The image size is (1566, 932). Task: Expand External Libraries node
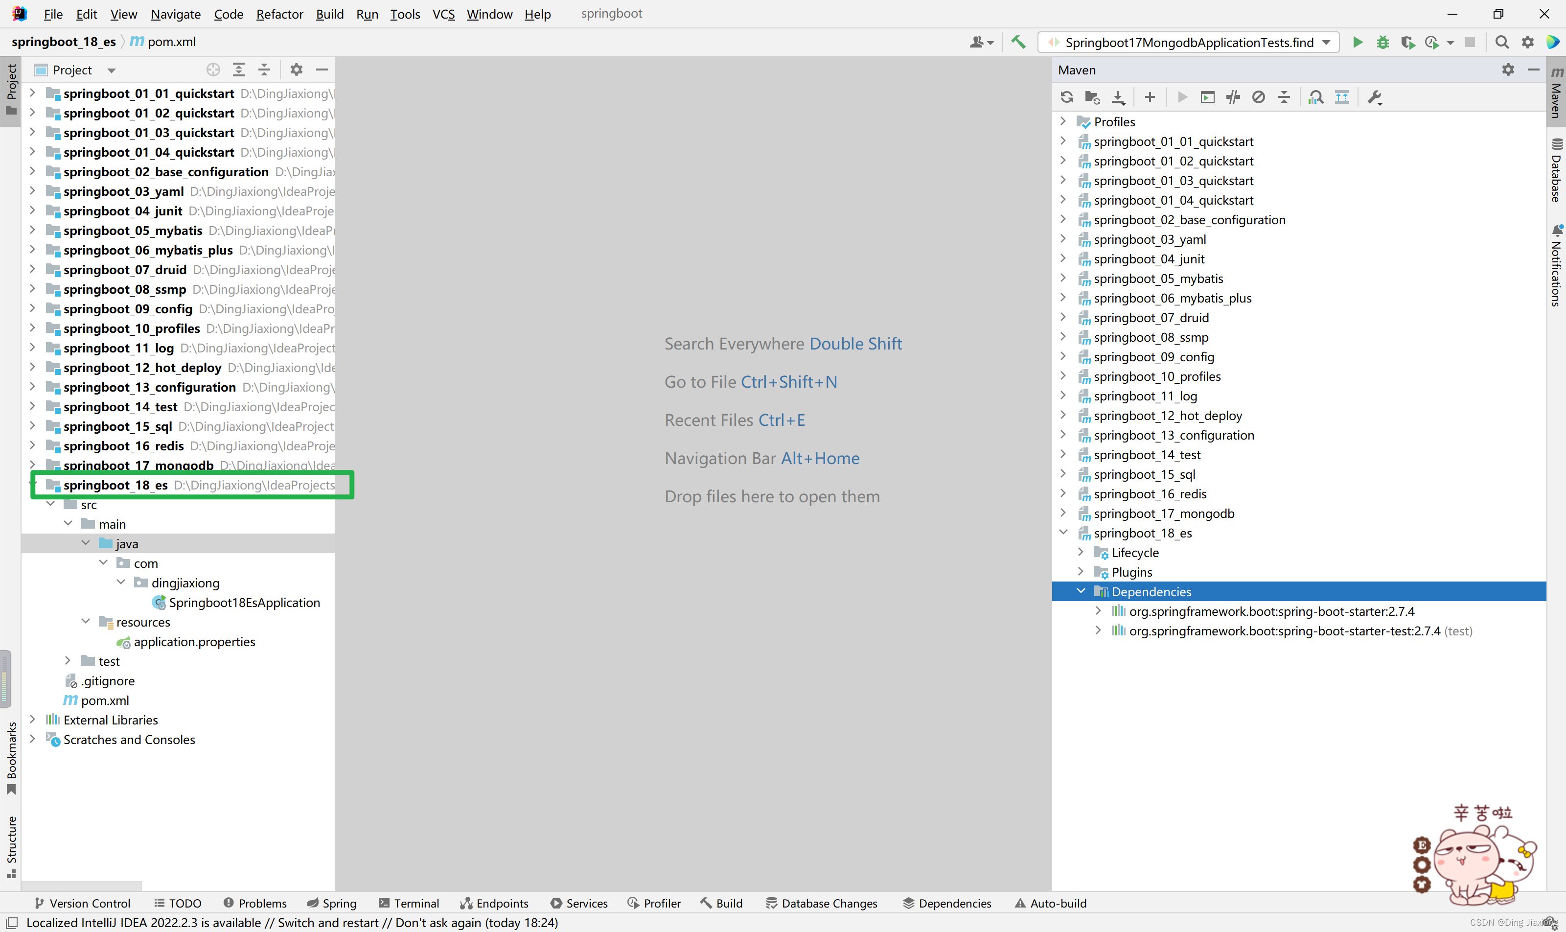tap(33, 719)
